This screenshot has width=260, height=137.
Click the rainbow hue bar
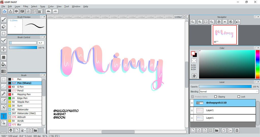coord(258,64)
